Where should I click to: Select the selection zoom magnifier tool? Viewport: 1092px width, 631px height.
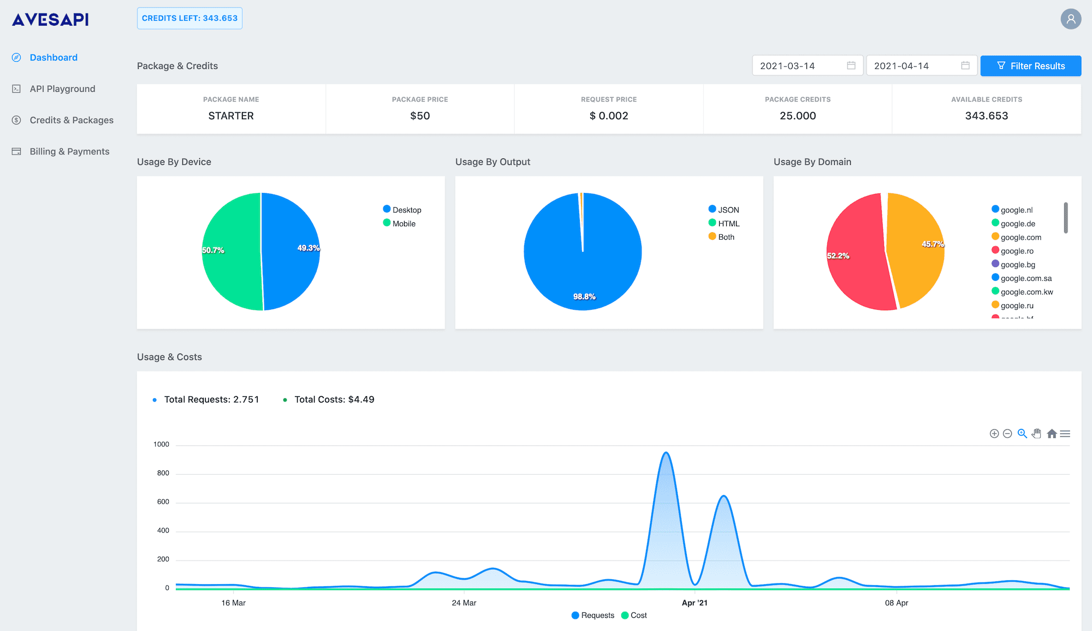(1022, 434)
